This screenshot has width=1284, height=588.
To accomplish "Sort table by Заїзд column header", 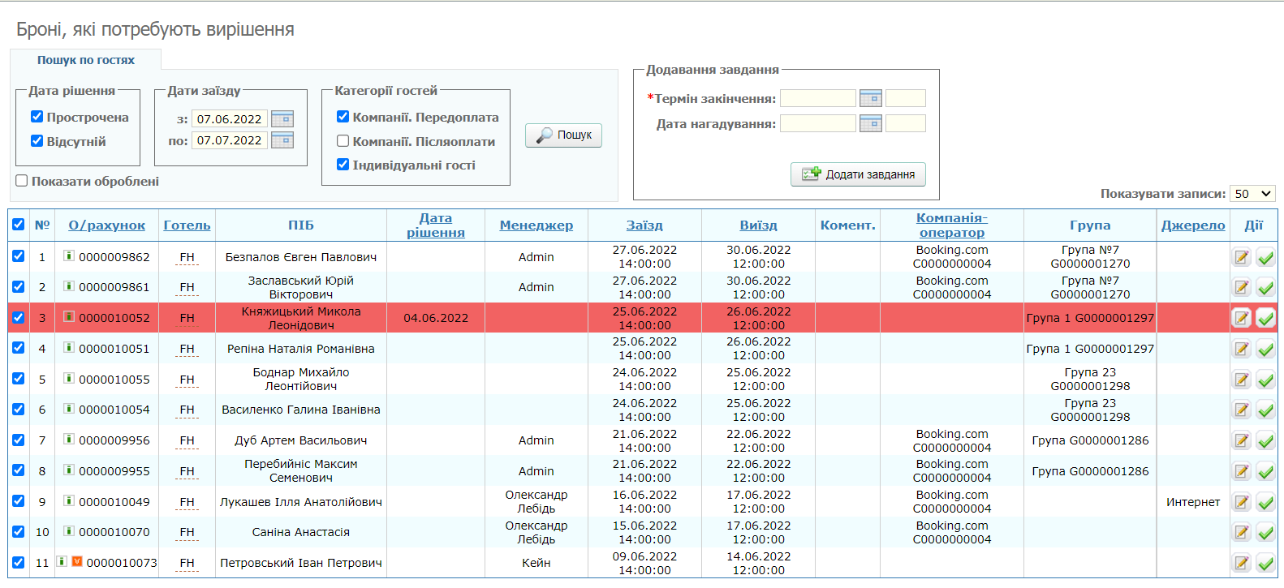I will (x=644, y=225).
